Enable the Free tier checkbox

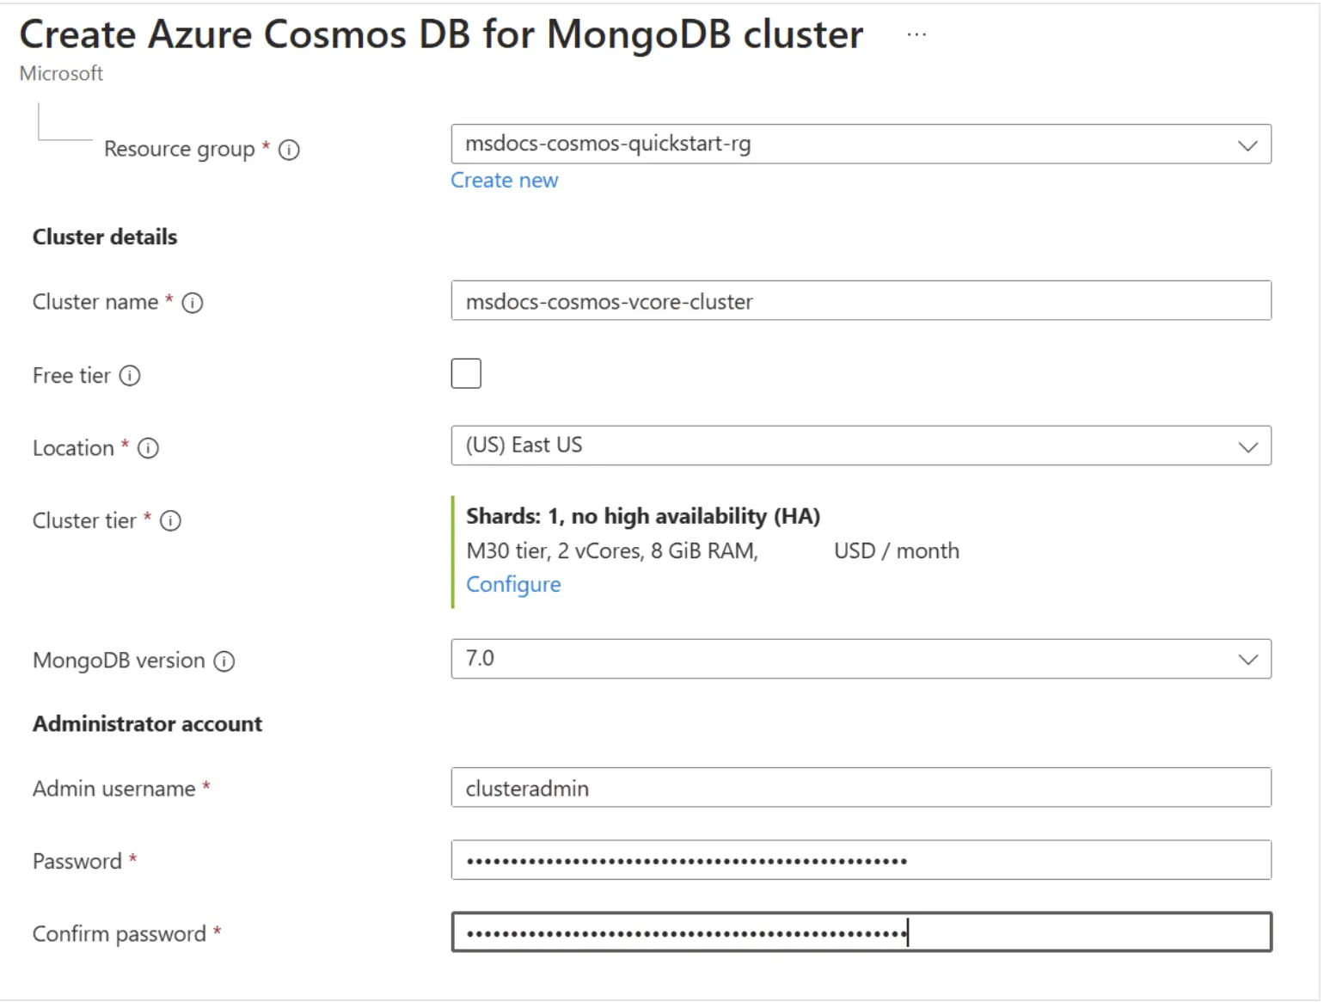click(466, 374)
